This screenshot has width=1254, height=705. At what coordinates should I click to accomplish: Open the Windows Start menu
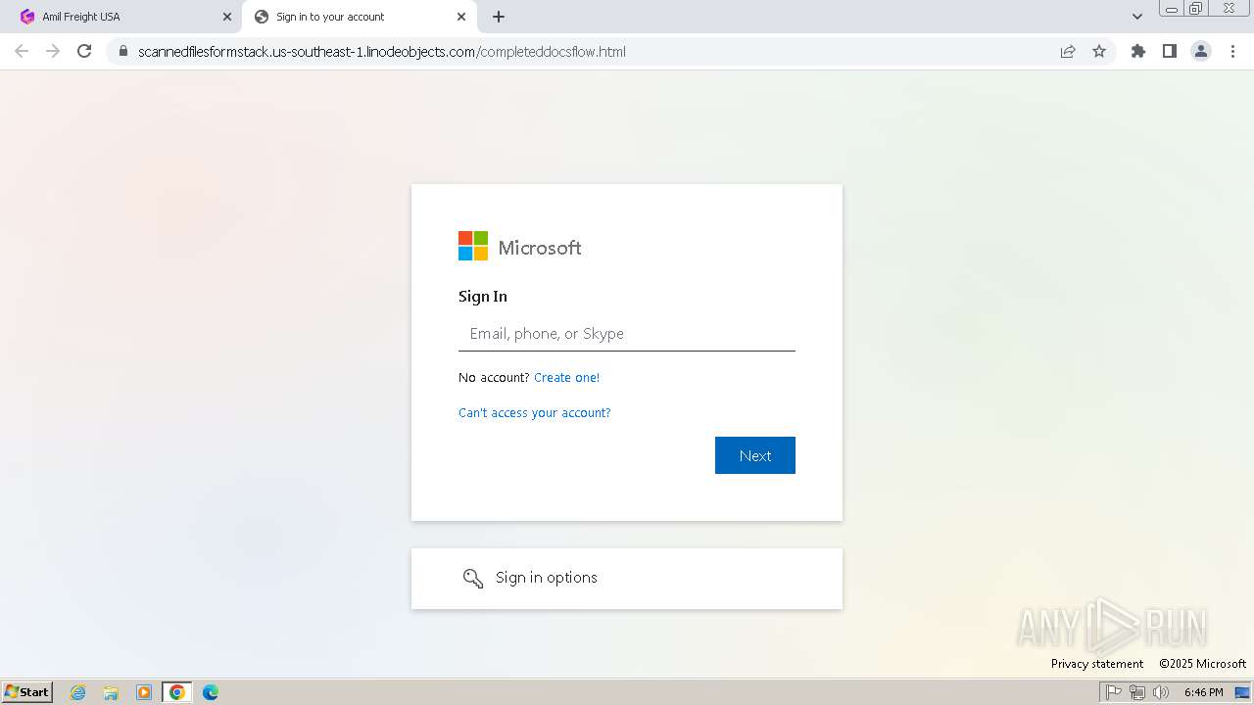27,692
